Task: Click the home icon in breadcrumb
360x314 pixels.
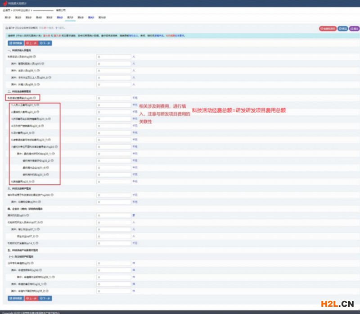Action: point(4,9)
